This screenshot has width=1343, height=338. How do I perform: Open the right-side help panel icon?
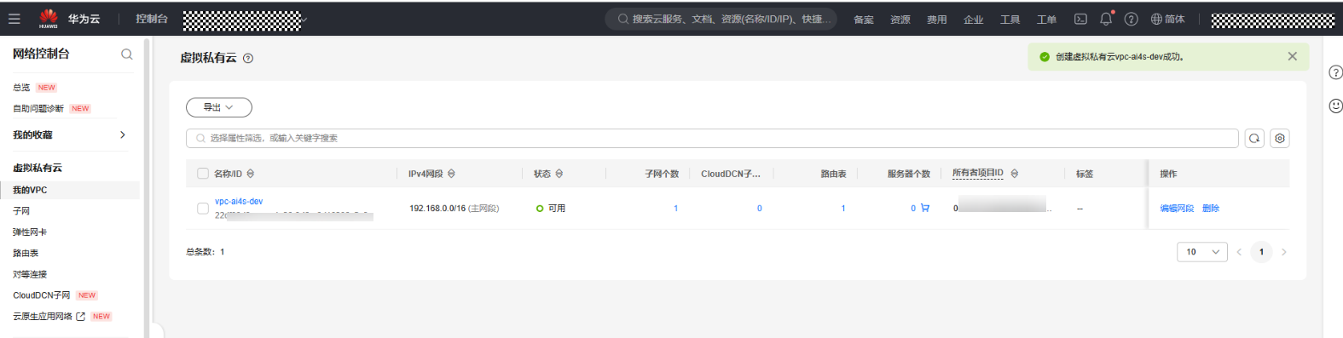tap(1336, 72)
